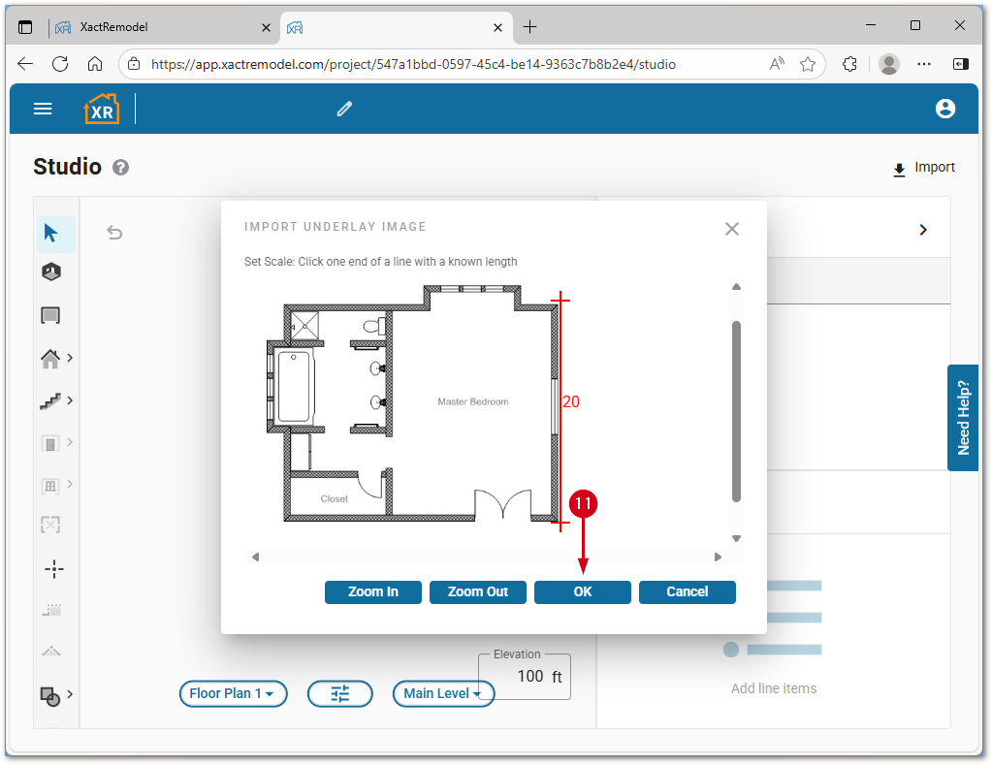Switch to the XactRemodel browser tab
992x765 pixels.
[162, 27]
